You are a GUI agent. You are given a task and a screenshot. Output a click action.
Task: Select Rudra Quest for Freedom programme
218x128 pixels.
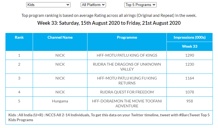point(127,92)
